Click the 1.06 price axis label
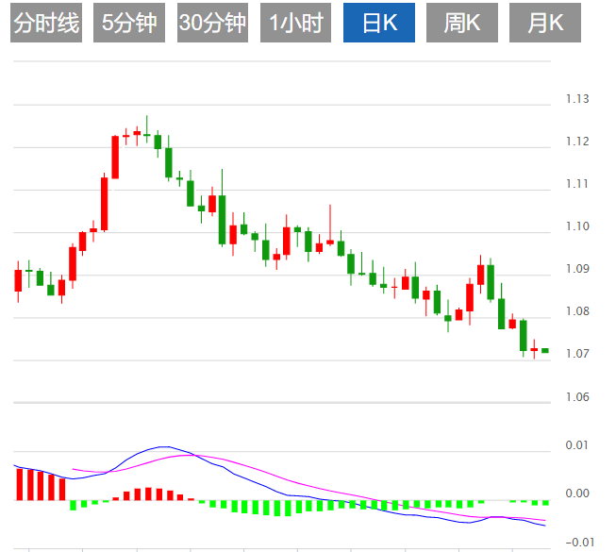 pyautogui.click(x=577, y=397)
